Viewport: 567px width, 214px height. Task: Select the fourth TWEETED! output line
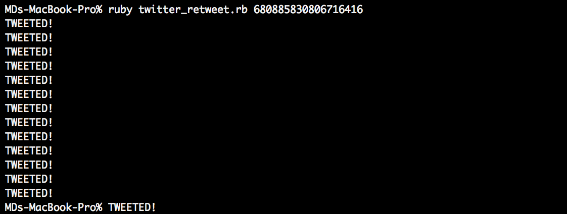29,66
